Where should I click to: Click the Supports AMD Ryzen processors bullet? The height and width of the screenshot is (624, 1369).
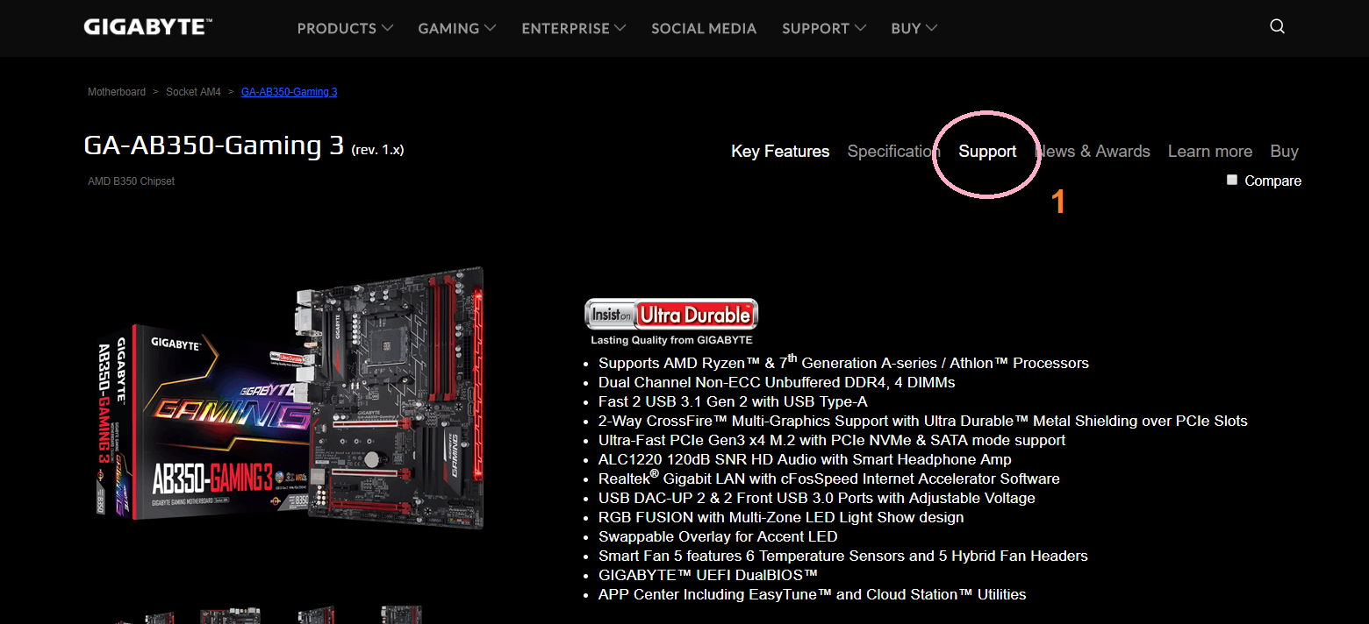tap(843, 363)
